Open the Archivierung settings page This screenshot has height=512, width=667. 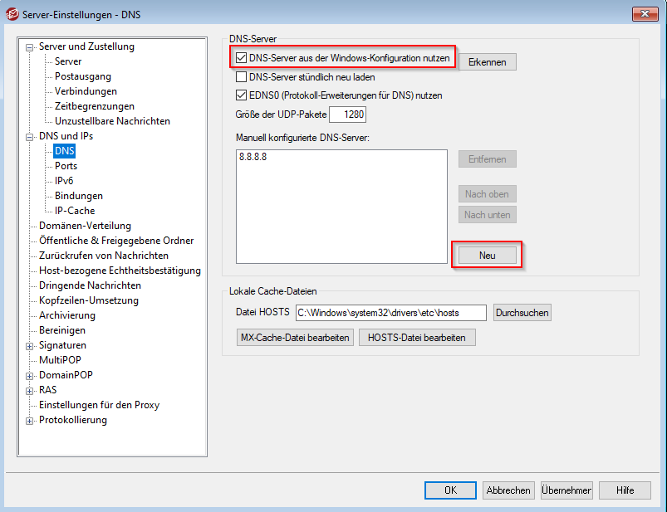pos(67,315)
